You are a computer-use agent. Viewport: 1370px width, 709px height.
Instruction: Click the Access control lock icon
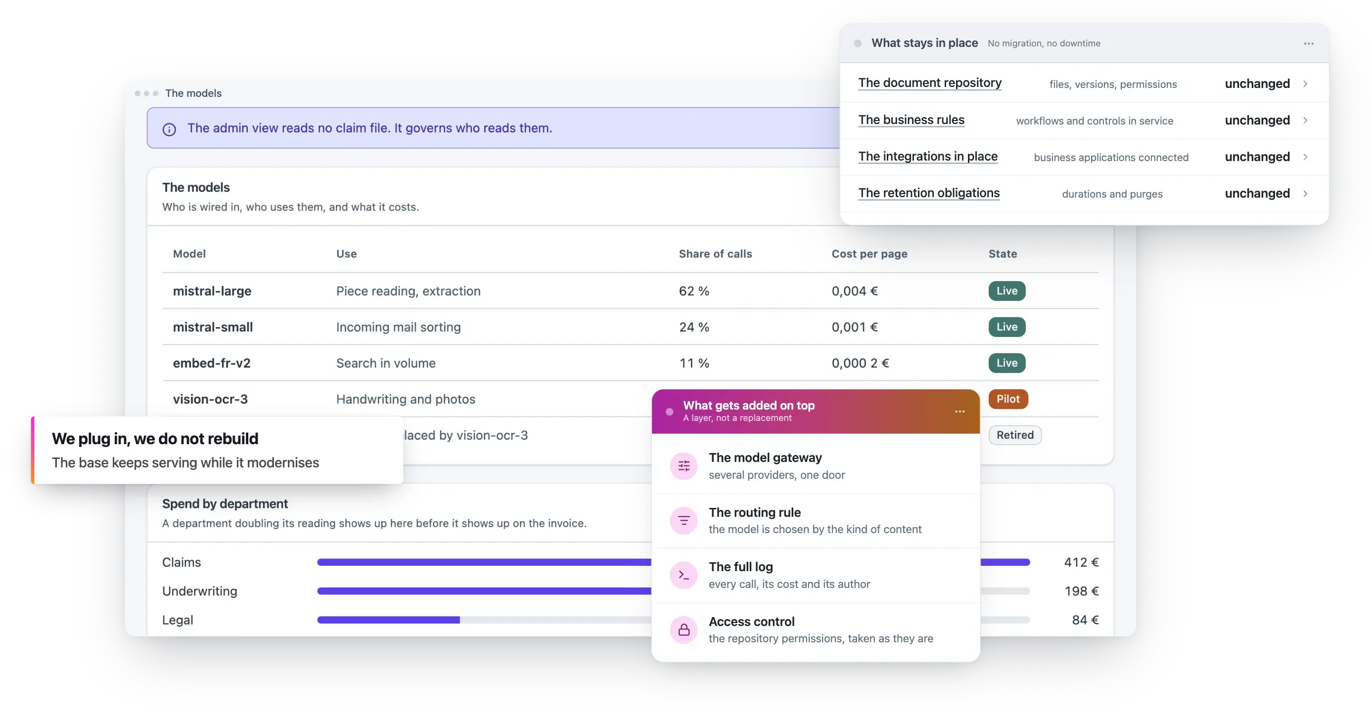684,630
